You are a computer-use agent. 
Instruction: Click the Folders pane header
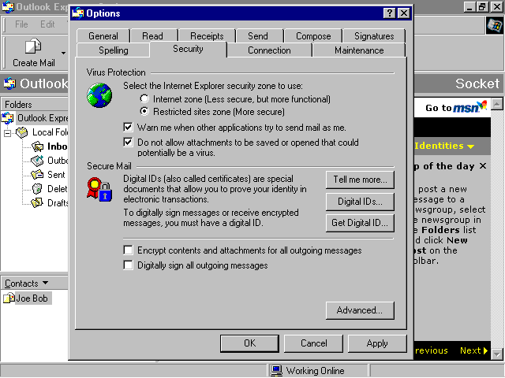35,105
